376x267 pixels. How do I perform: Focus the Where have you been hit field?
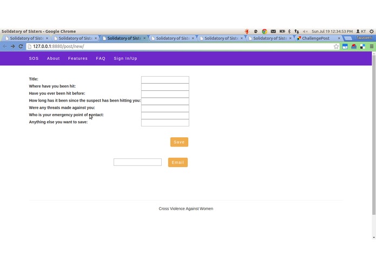point(165,87)
